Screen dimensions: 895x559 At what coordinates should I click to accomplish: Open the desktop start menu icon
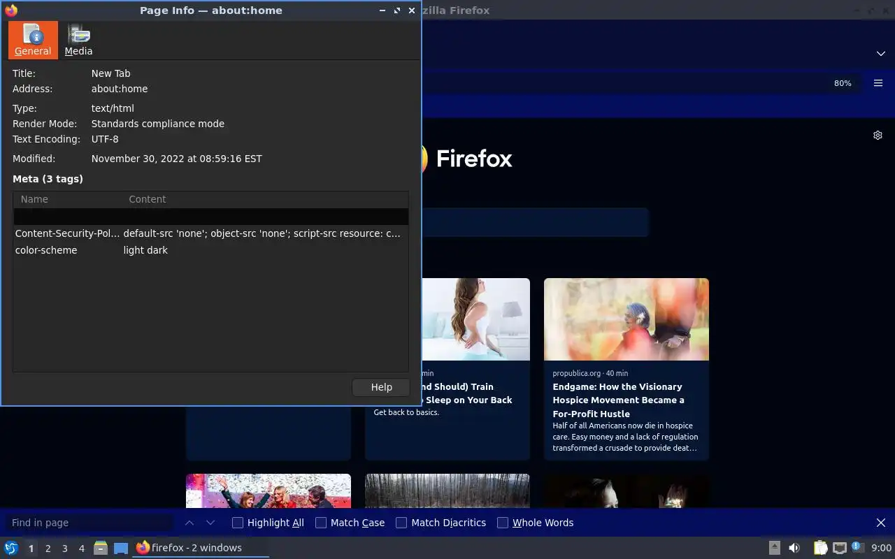[x=11, y=548]
